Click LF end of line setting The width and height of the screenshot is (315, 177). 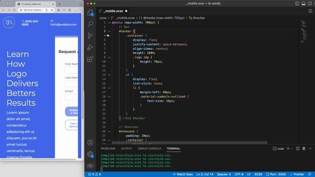pos(249,174)
